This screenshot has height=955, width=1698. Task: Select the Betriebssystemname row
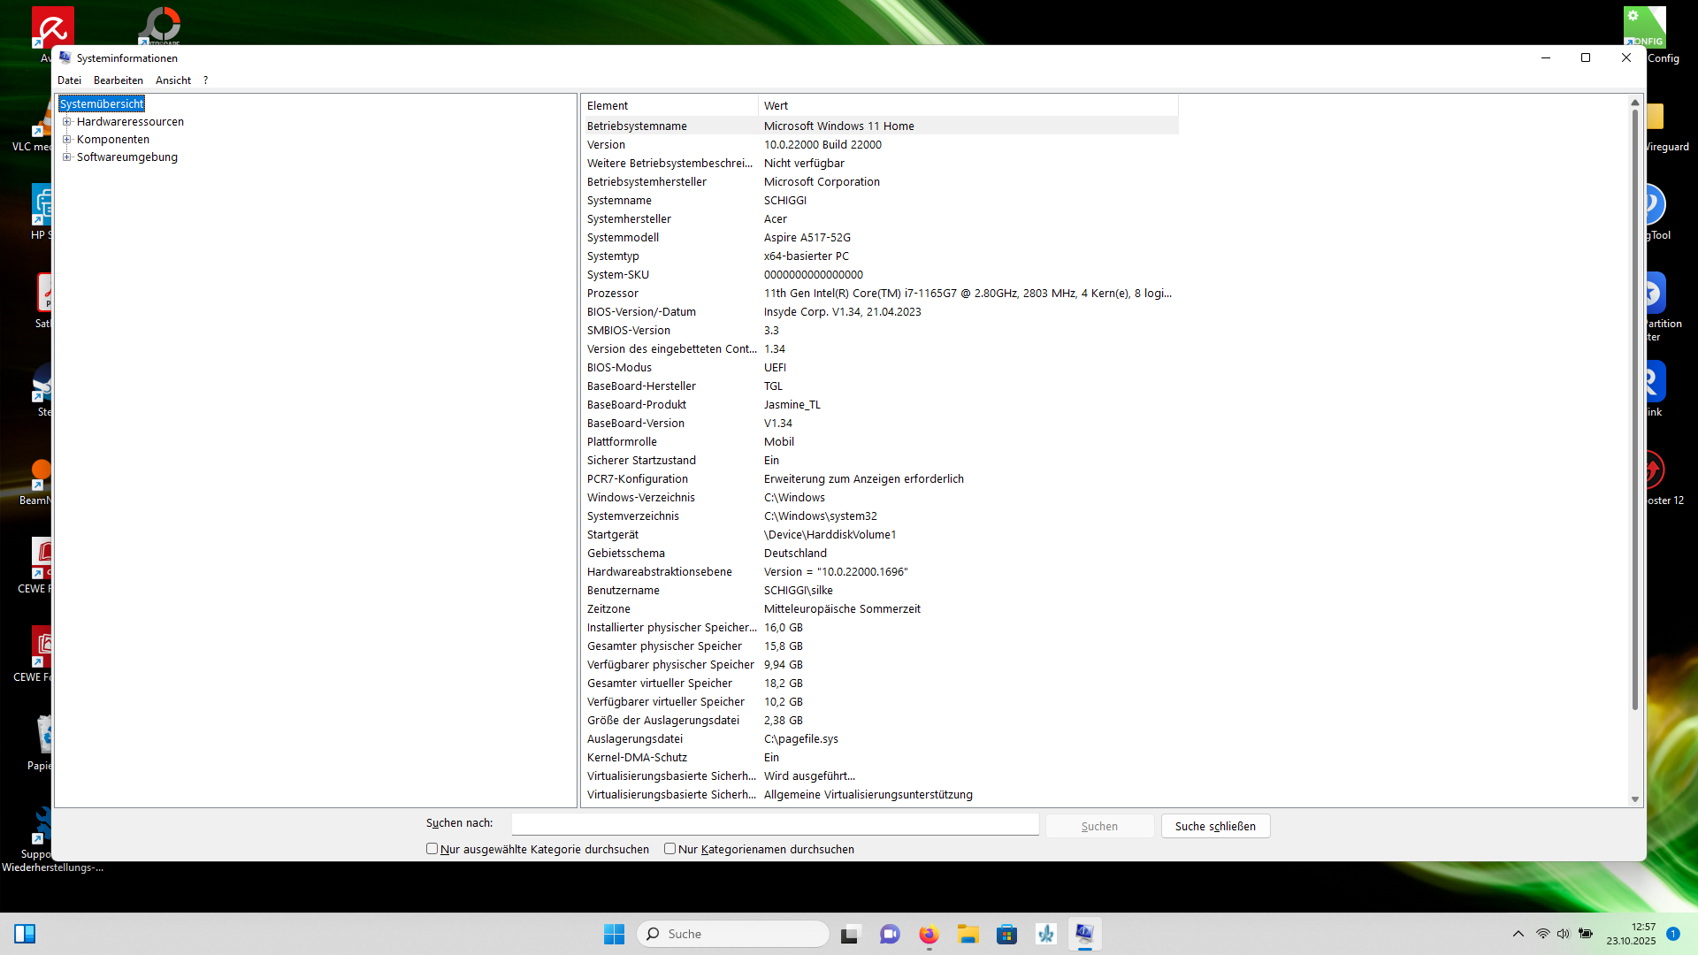[x=880, y=126]
